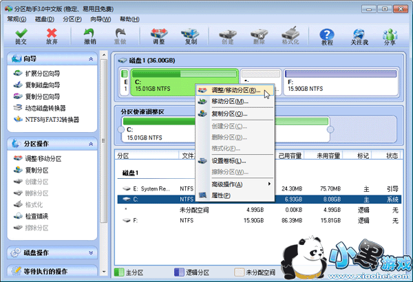413x282 pixels.
Task: Choose 属性(P) in context menu
Action: (x=235, y=195)
